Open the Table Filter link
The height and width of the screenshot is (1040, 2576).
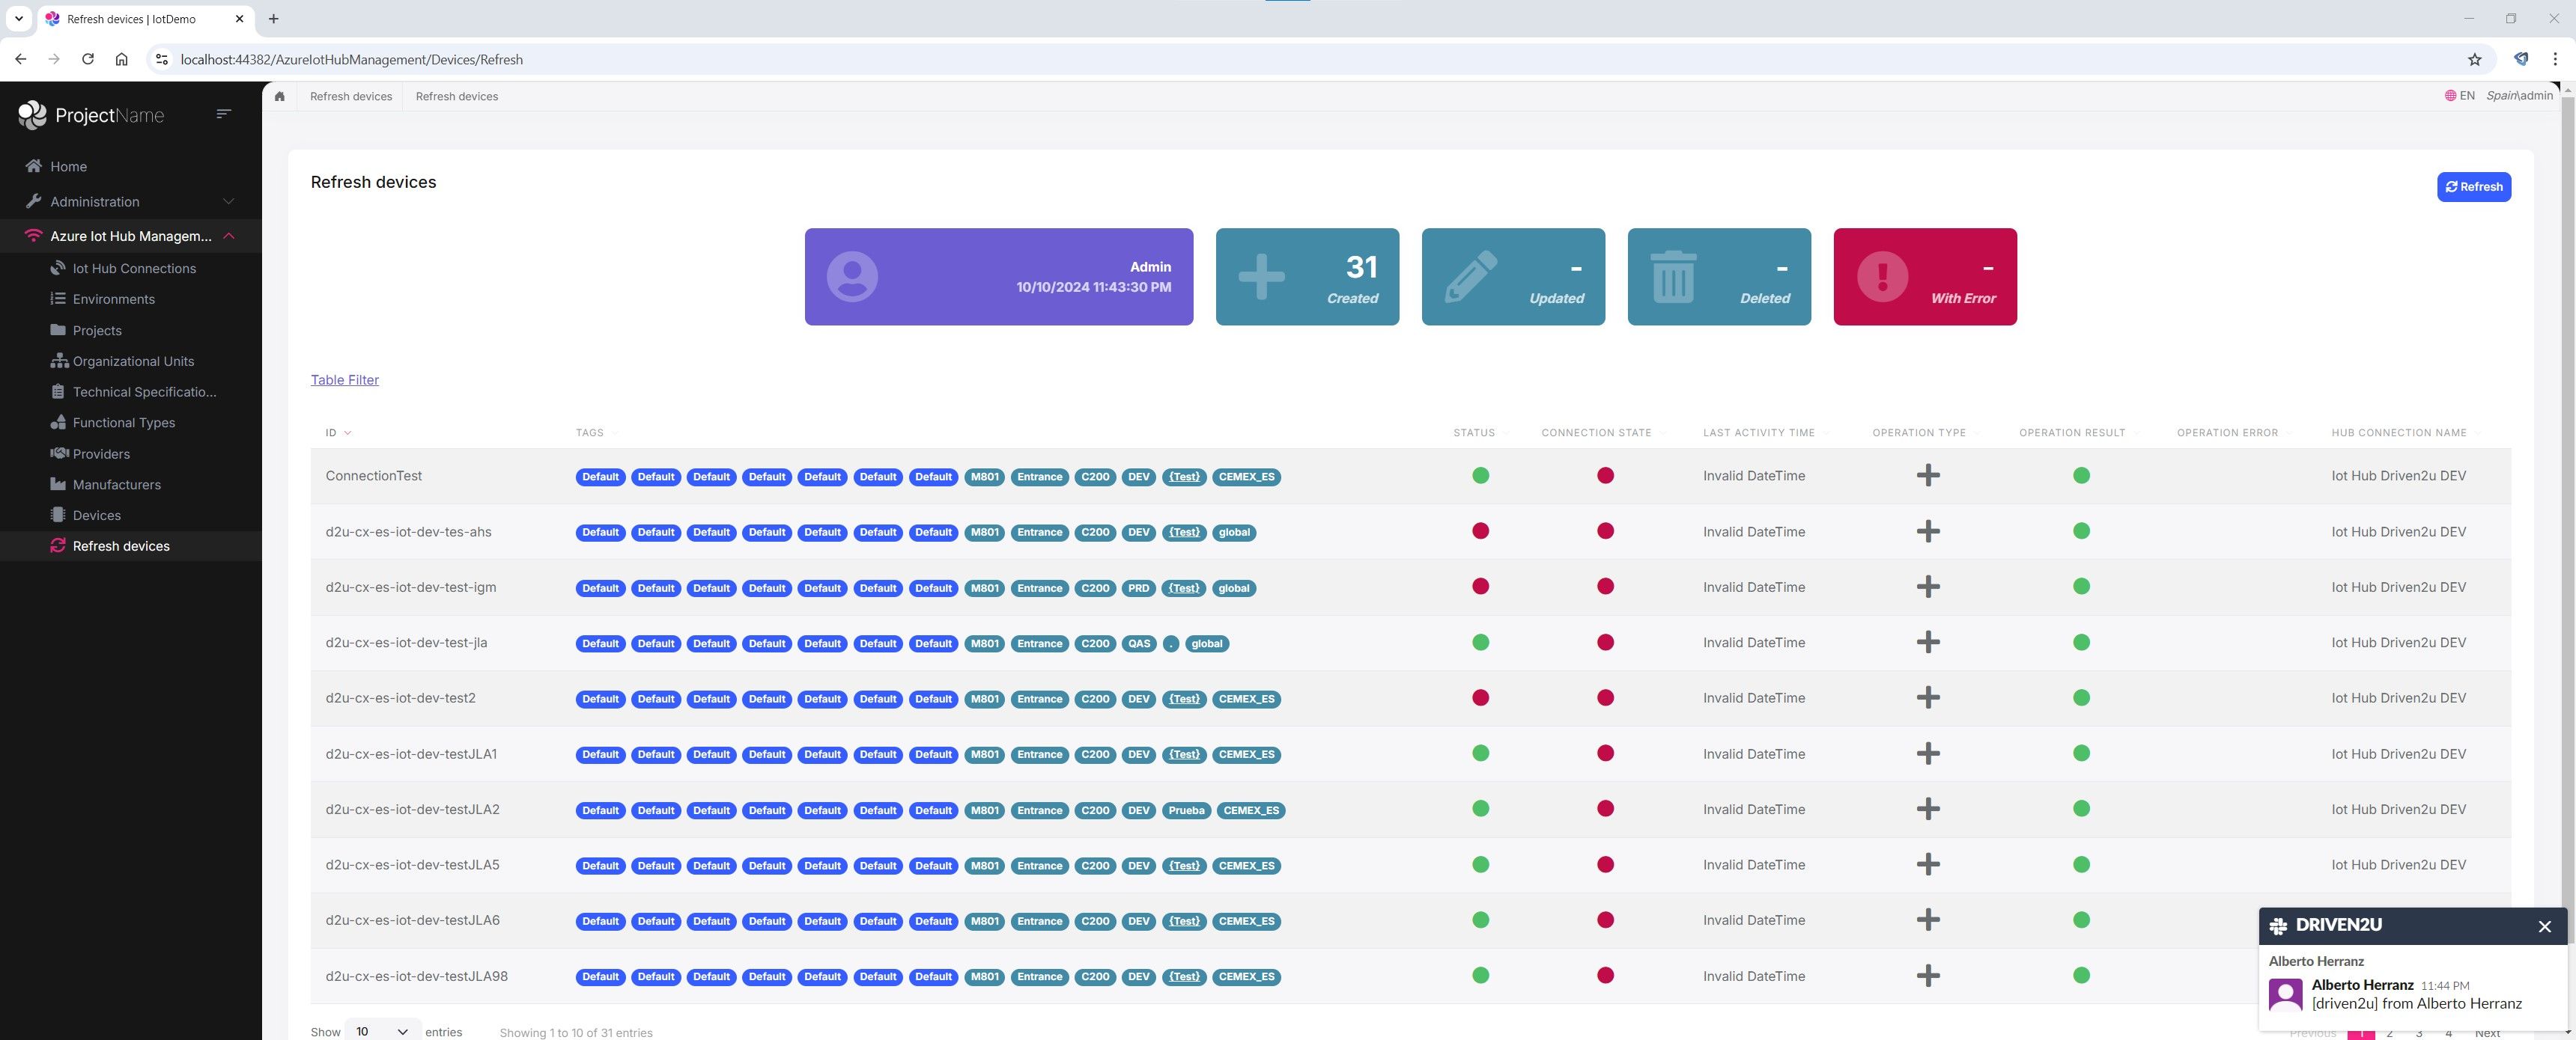[x=344, y=379]
